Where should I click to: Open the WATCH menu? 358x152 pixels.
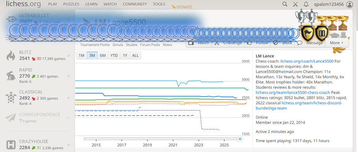[x=110, y=4]
